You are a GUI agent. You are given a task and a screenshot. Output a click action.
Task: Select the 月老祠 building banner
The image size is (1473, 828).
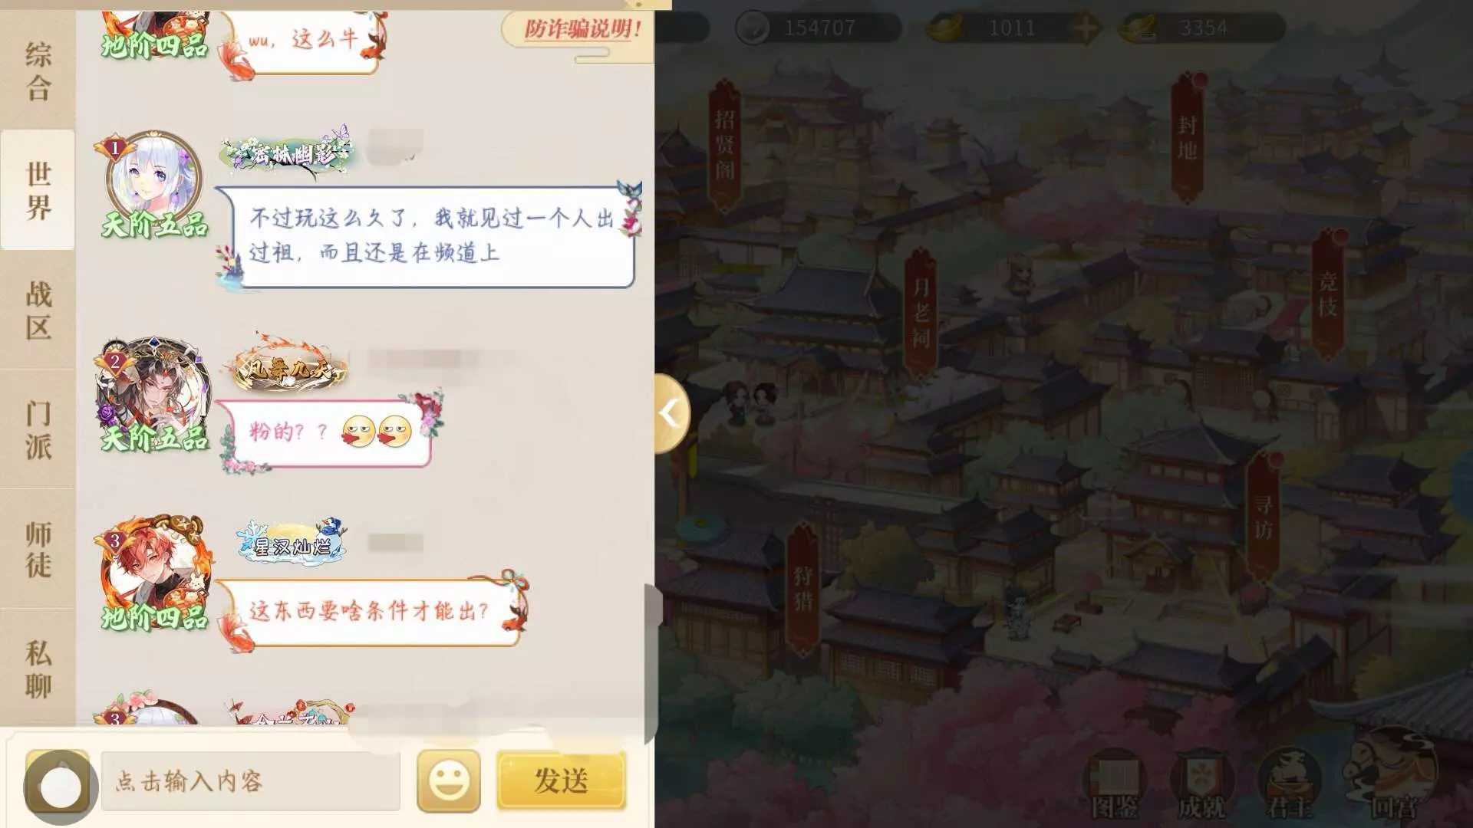click(x=921, y=314)
